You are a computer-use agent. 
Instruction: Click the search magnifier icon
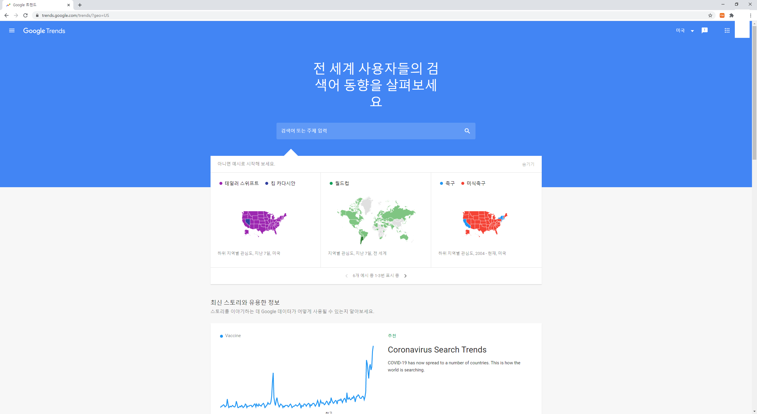[467, 131]
